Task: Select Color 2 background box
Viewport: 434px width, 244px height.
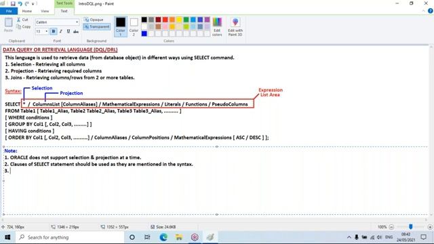Action: [134, 26]
